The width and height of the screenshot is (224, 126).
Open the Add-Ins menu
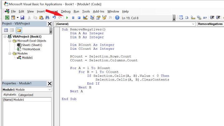(x=99, y=12)
